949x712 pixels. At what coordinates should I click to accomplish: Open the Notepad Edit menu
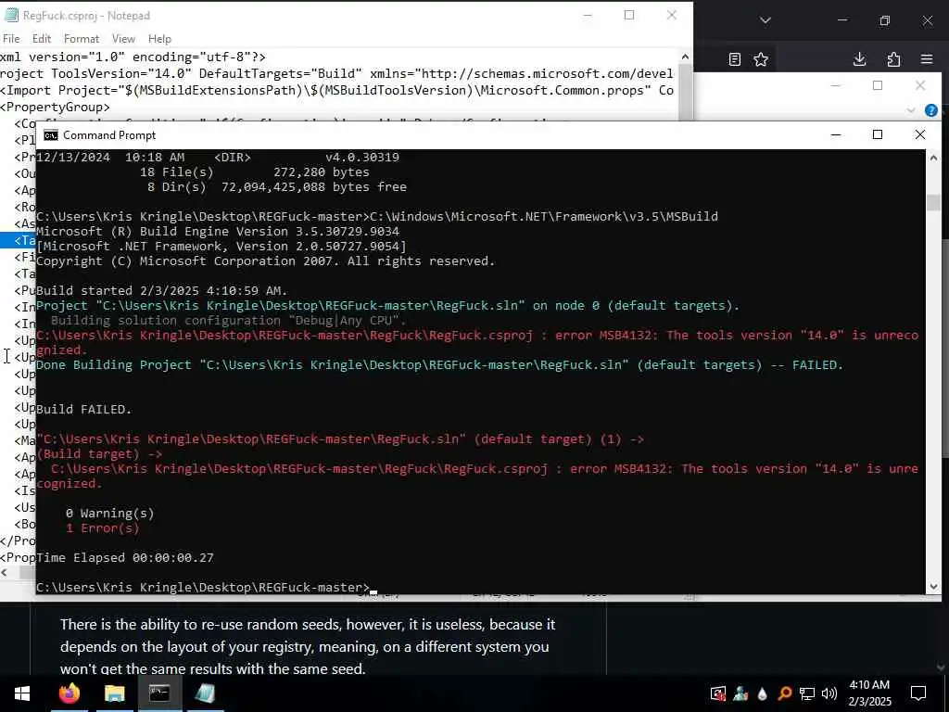[x=41, y=39]
